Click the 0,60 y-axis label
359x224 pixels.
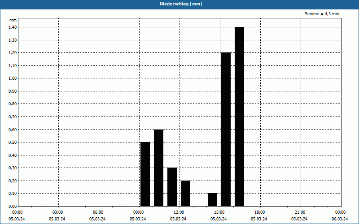[13, 129]
